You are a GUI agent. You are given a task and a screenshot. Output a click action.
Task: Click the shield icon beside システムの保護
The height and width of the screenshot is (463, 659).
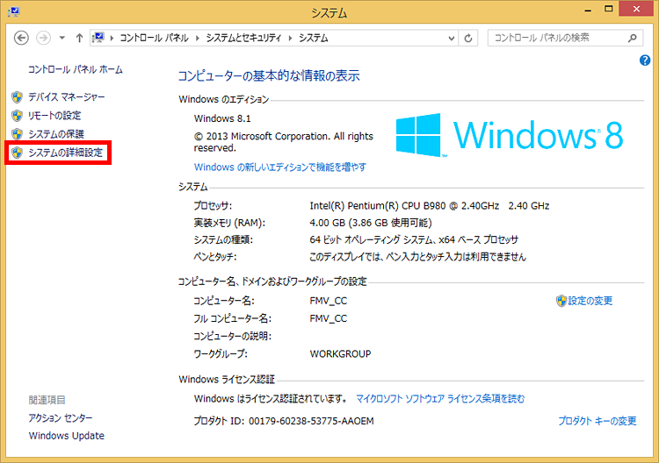click(17, 134)
